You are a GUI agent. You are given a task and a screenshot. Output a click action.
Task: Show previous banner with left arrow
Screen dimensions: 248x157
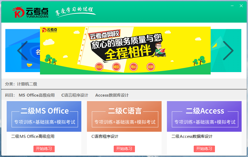pyautogui.click(x=22, y=51)
